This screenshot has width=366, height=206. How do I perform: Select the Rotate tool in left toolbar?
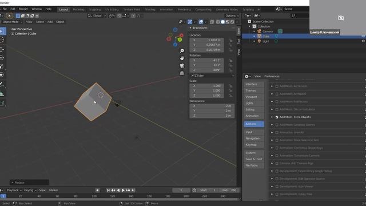[x=2, y=58]
